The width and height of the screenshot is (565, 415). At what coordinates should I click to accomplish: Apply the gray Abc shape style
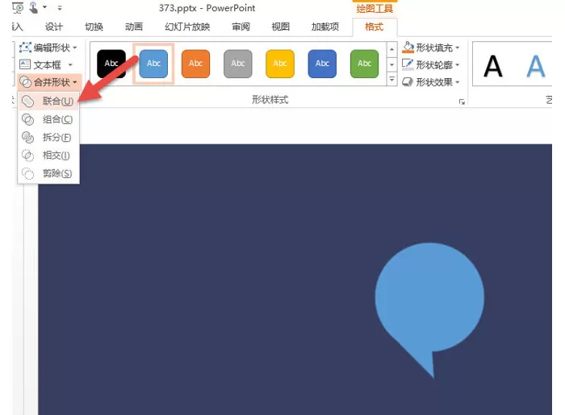238,64
